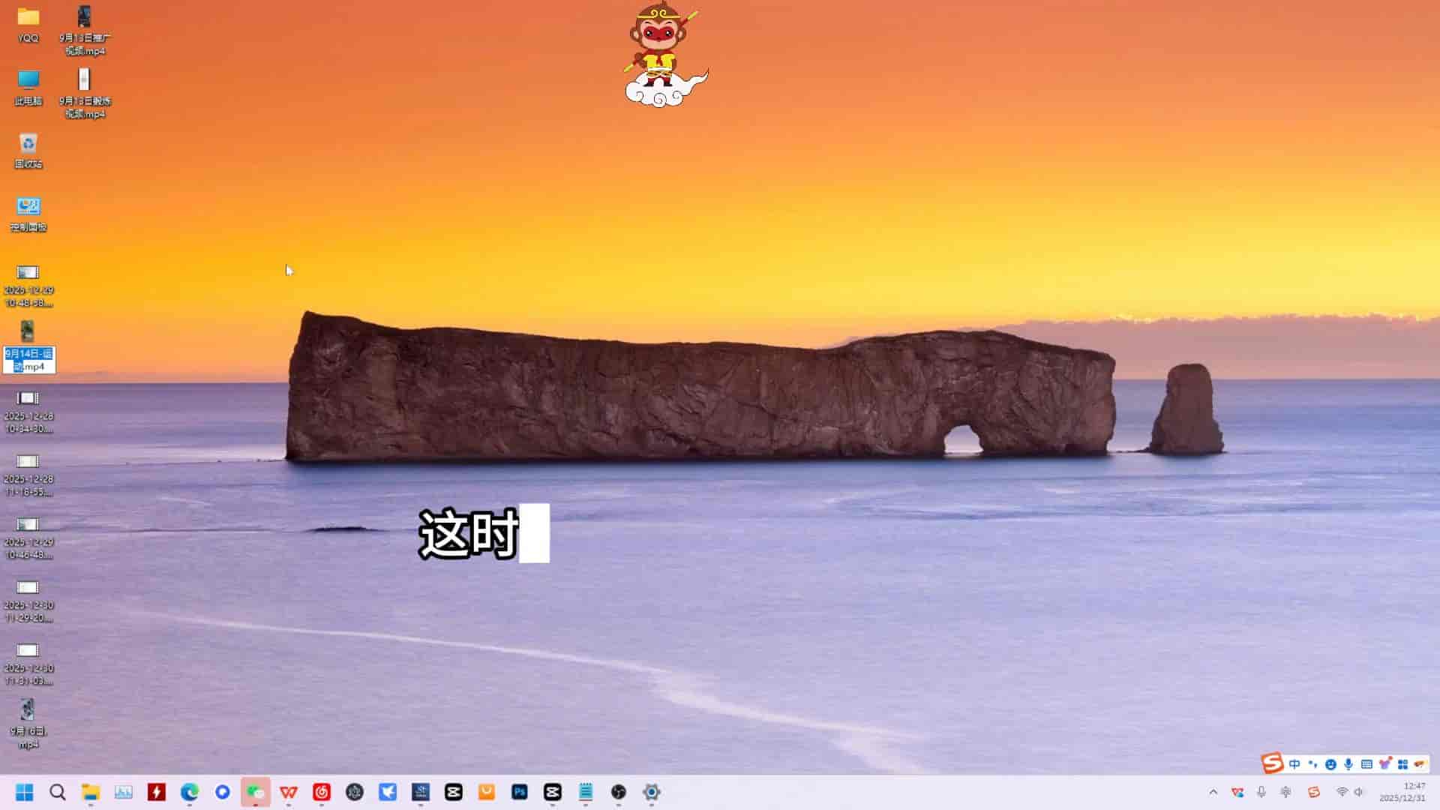Select the 2025-12-28 10-34 video file
This screenshot has height=810, width=1440.
pos(28,412)
